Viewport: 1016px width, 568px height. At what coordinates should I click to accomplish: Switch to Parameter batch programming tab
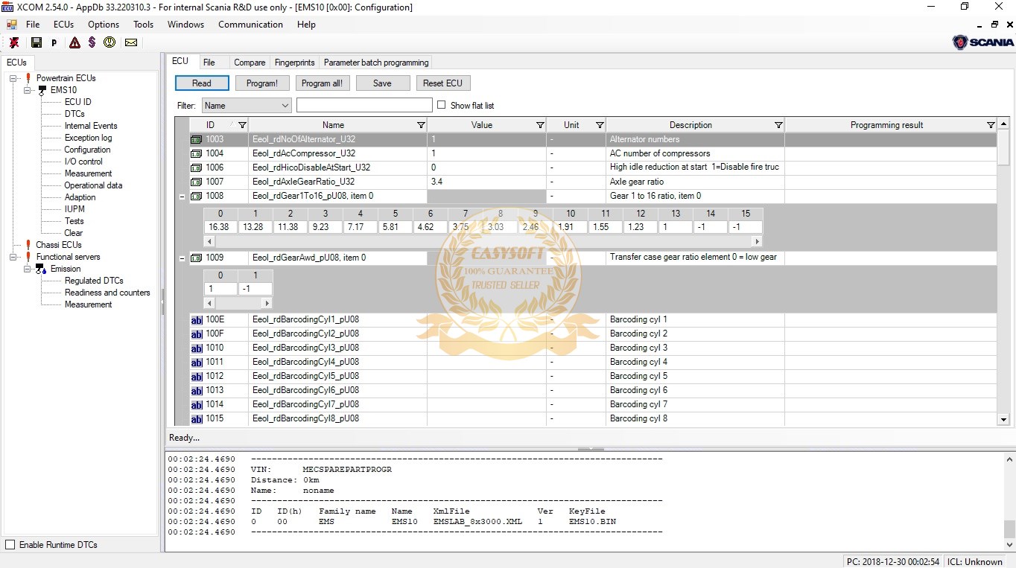pyautogui.click(x=376, y=63)
